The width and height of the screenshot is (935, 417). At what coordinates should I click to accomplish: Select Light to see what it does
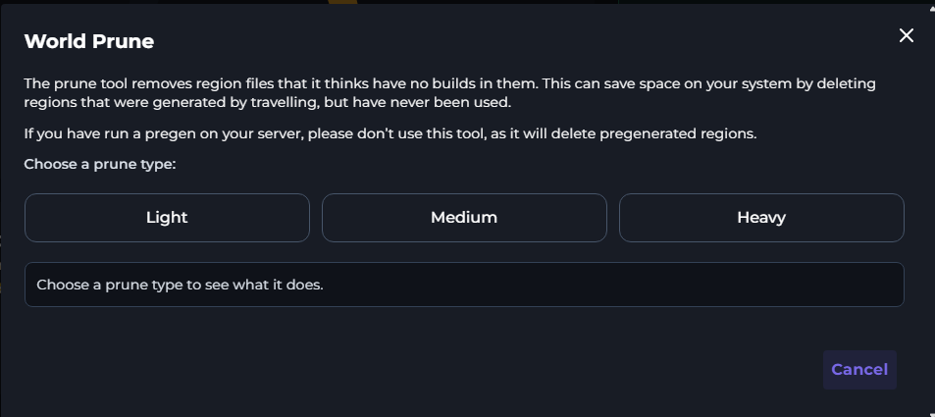tap(167, 218)
